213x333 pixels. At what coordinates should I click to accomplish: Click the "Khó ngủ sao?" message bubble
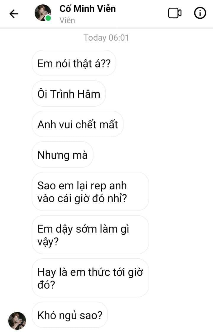(70, 315)
